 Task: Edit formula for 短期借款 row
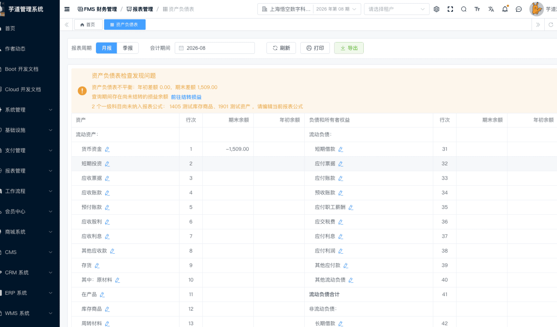pos(340,149)
